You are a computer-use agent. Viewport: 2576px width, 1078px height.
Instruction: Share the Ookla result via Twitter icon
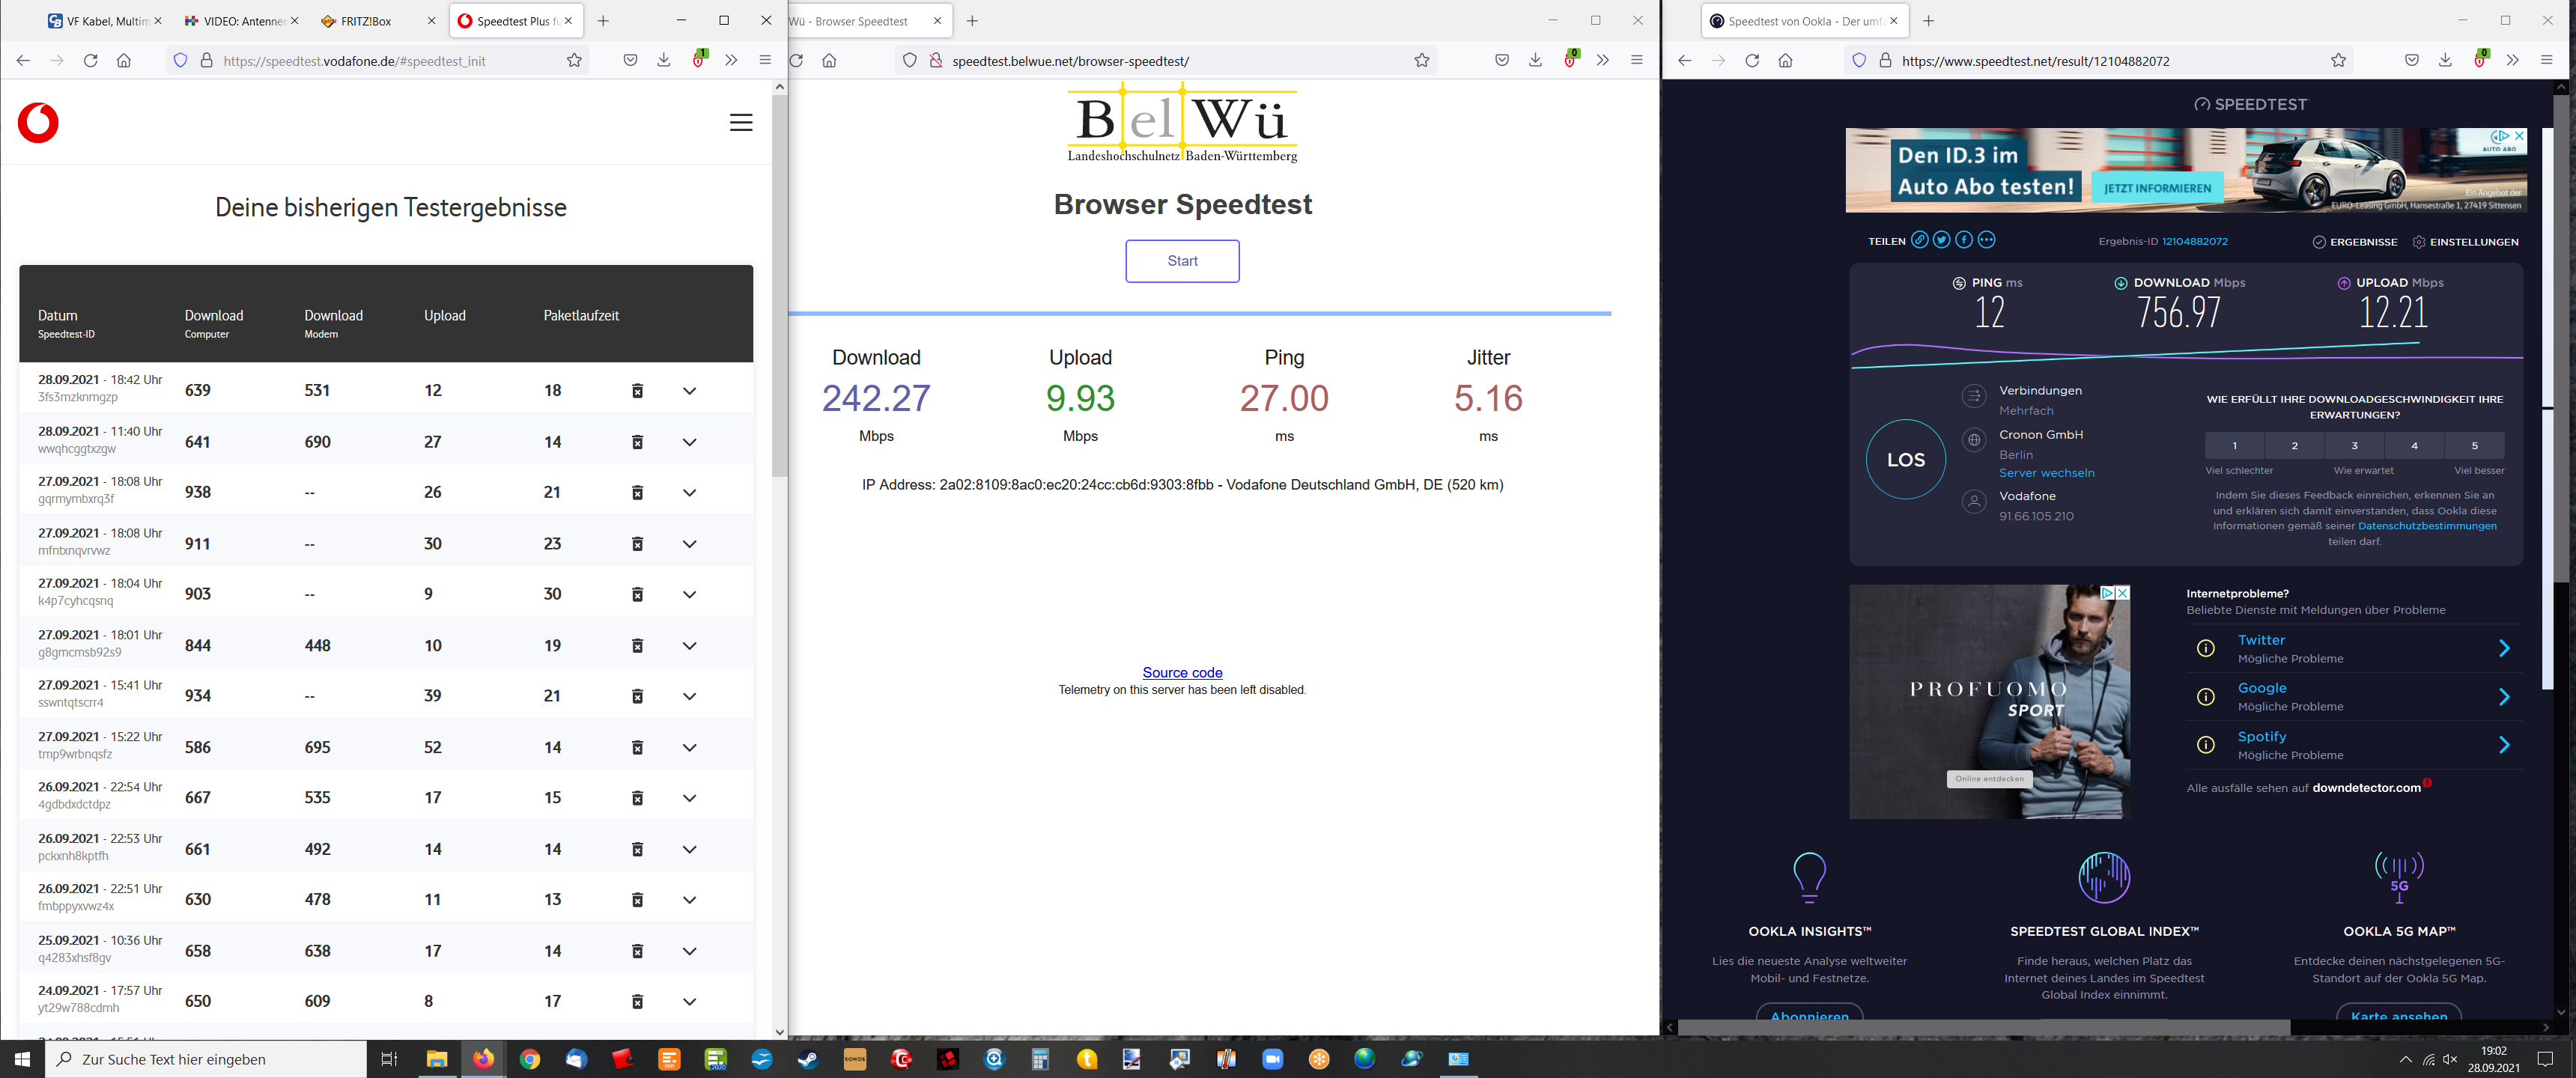[x=1941, y=240]
